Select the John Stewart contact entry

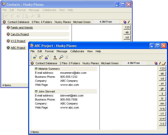coord(47,91)
